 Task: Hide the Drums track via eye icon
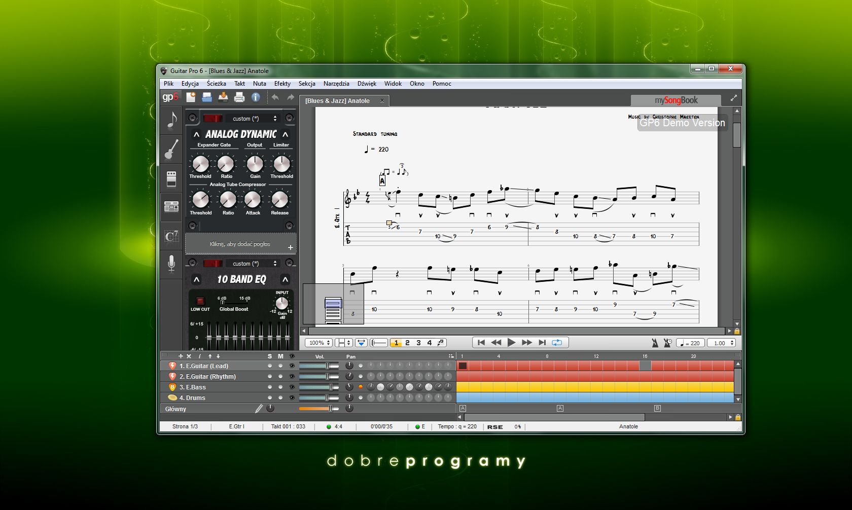[x=292, y=398]
